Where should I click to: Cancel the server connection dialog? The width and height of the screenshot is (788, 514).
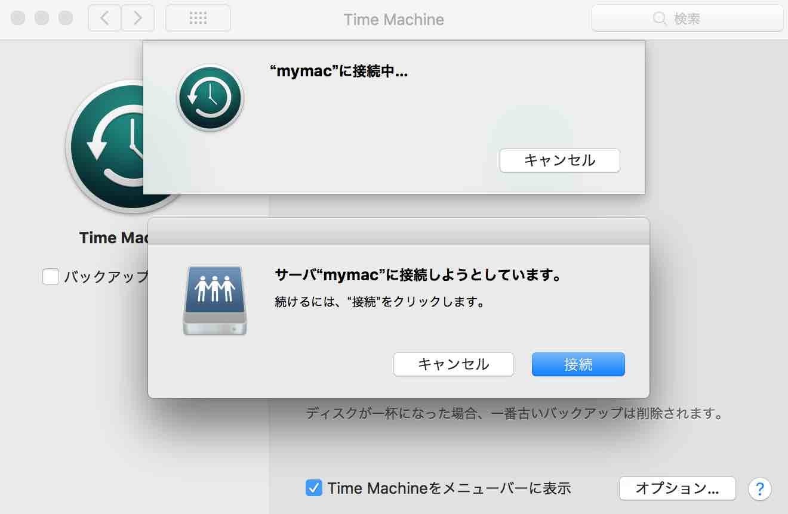[454, 364]
